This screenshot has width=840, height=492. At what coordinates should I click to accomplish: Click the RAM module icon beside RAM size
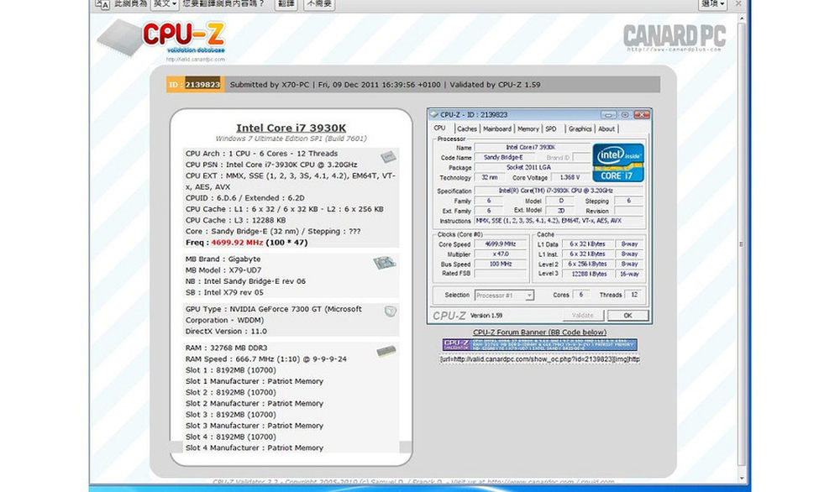click(x=386, y=350)
